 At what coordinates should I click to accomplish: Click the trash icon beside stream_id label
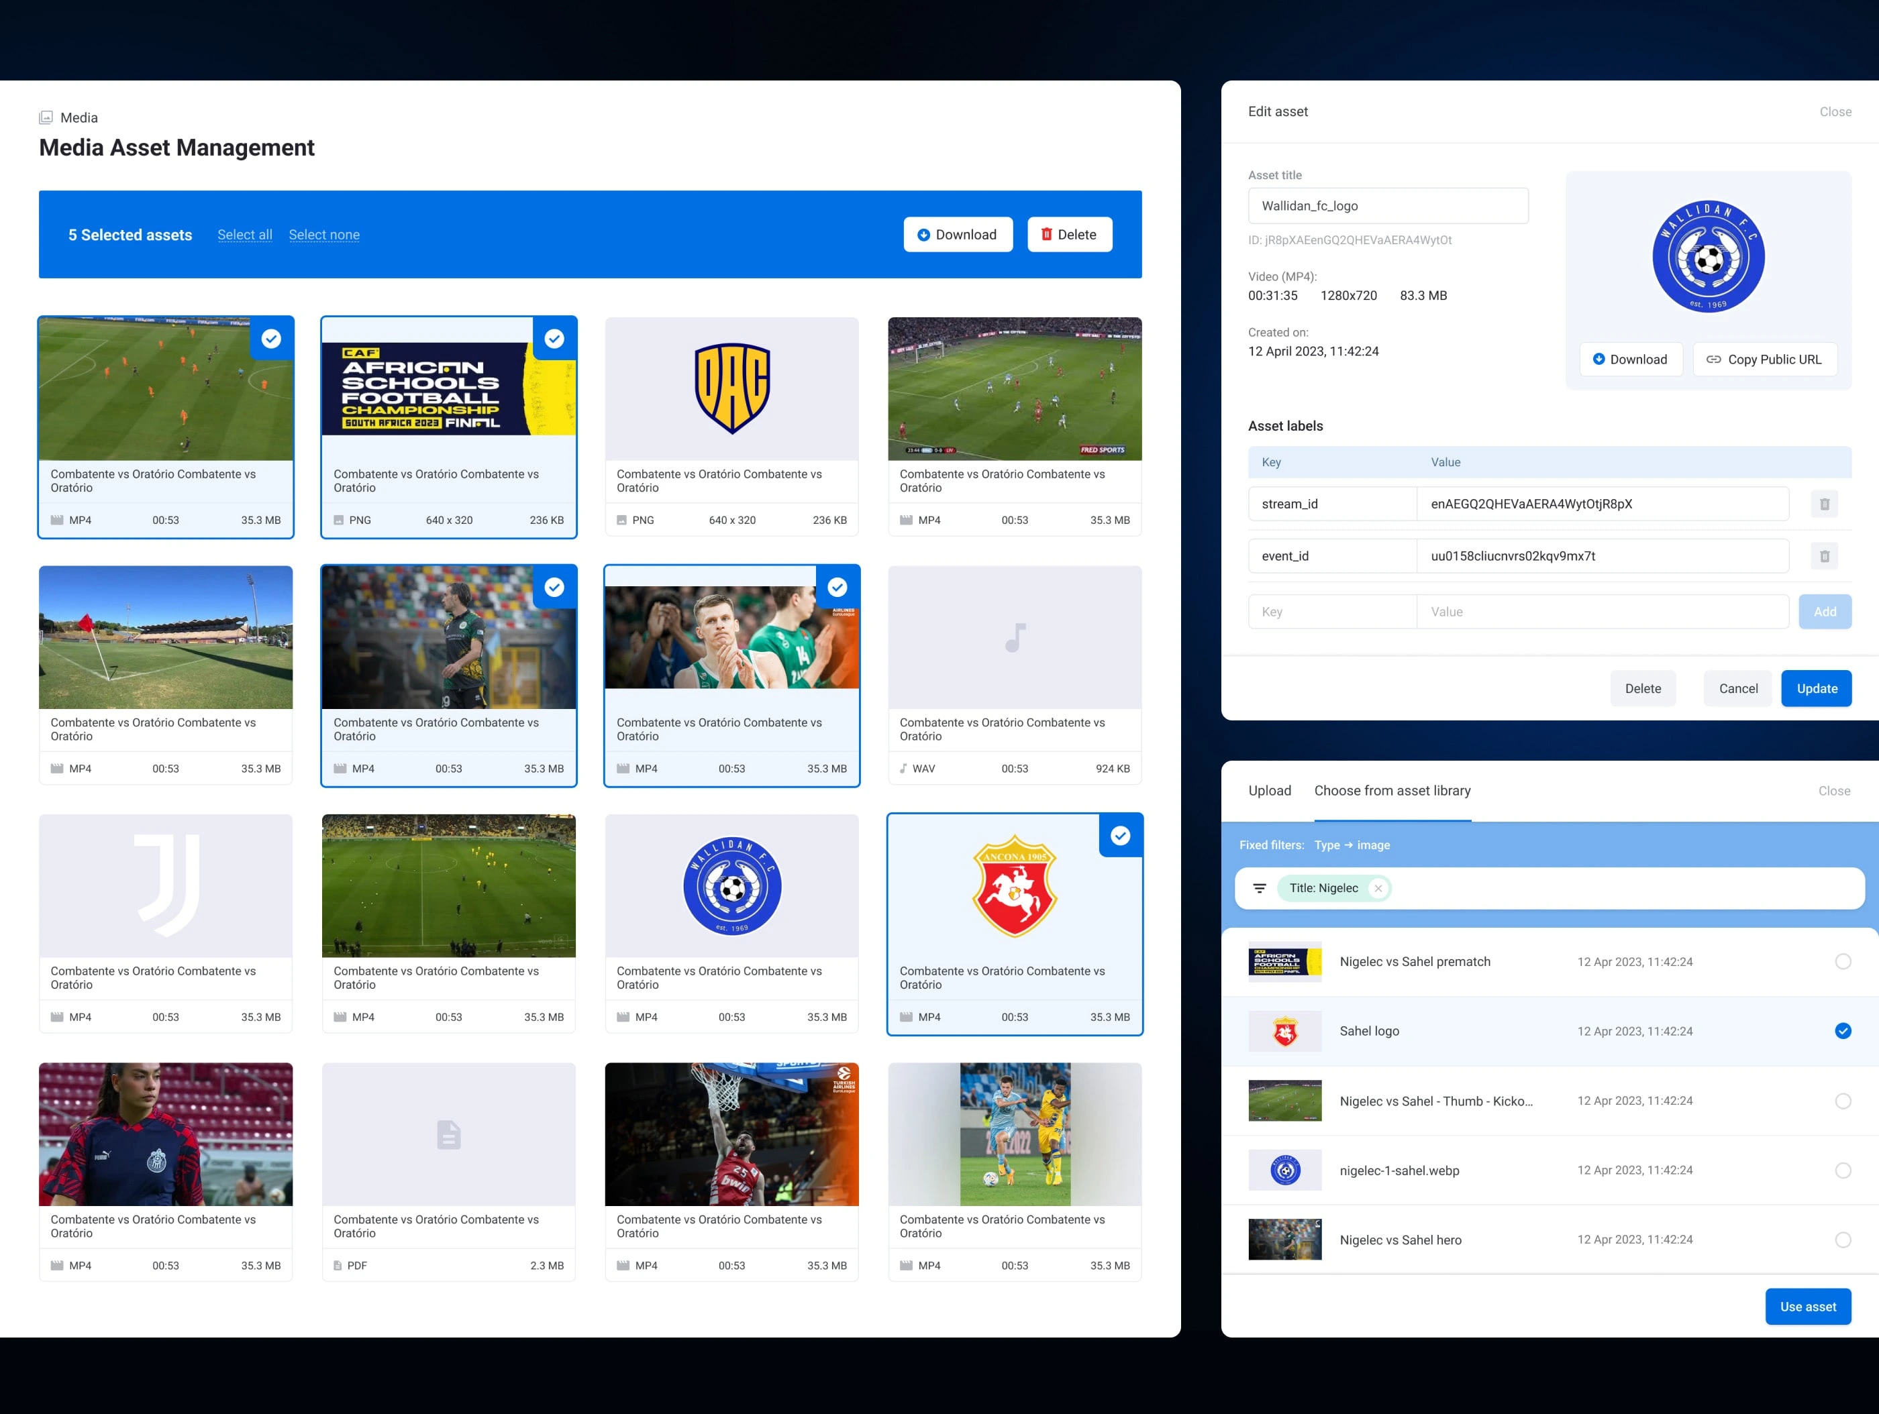(x=1824, y=504)
